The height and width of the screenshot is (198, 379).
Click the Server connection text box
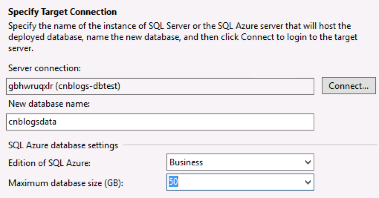223,86
